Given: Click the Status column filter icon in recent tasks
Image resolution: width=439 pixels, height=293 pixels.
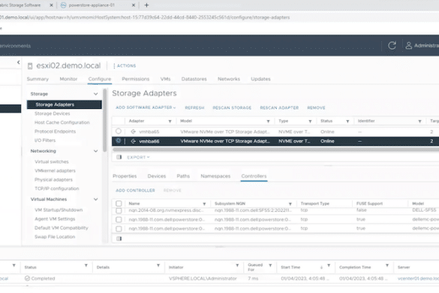Looking at the screenshot, I should [x=86, y=265].
